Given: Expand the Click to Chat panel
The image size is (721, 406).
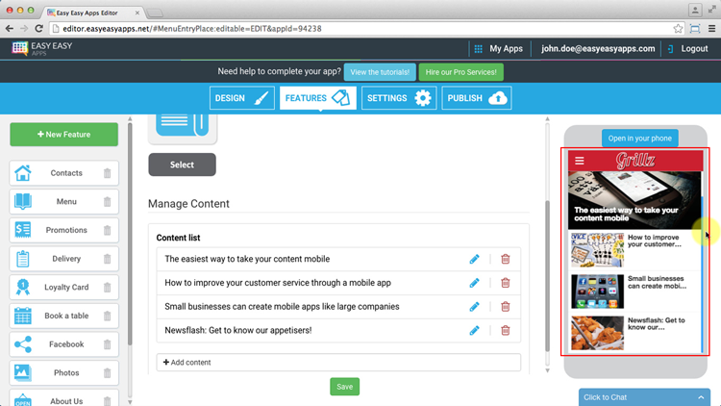Looking at the screenshot, I should (644, 397).
